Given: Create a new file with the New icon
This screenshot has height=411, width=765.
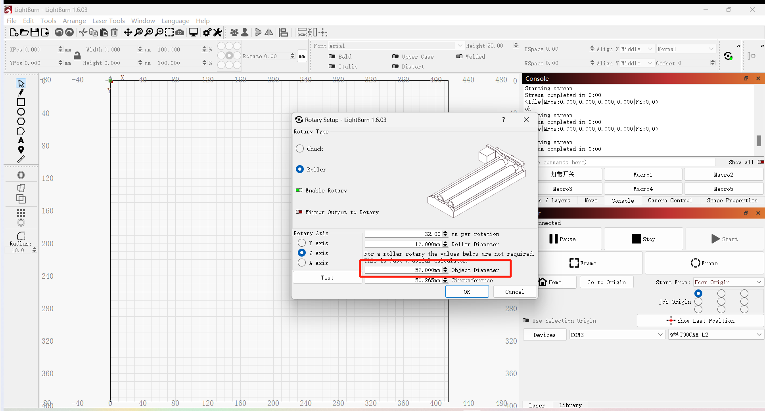Looking at the screenshot, I should [x=13, y=32].
